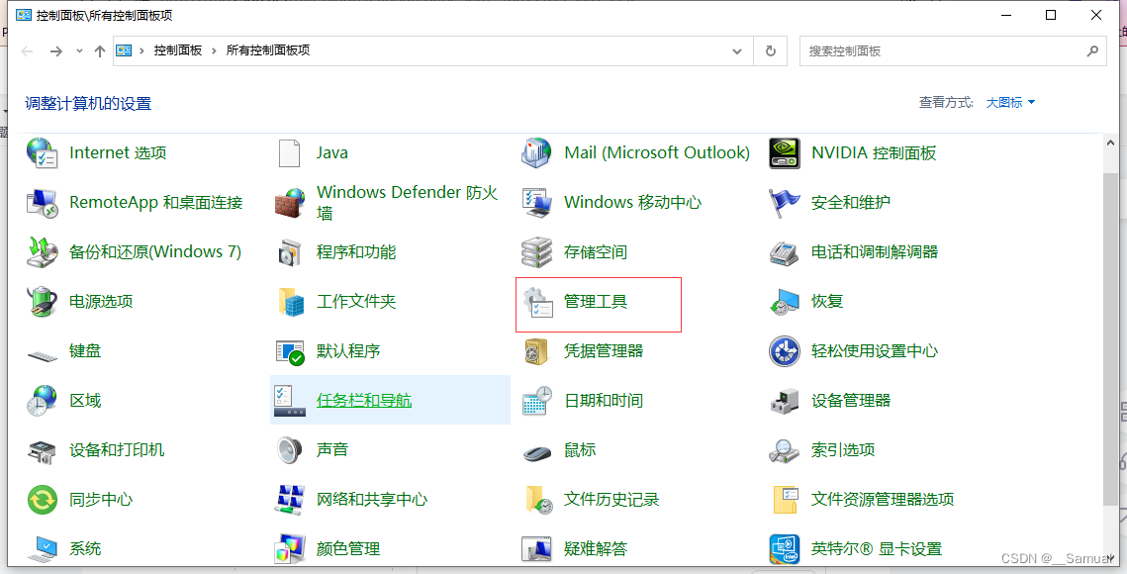Open 索引选项 magnifier icon
1127x574 pixels.
click(785, 450)
